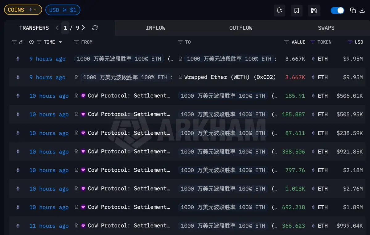Click ETH token icon in the $921.85K row
The width and height of the screenshot is (370, 235).
coord(314,152)
